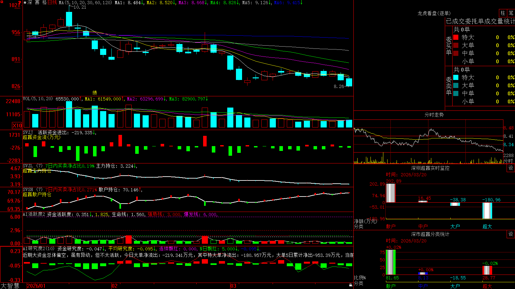
Task: Toggle the favorite star beside stock name
Action: click(25, 3)
